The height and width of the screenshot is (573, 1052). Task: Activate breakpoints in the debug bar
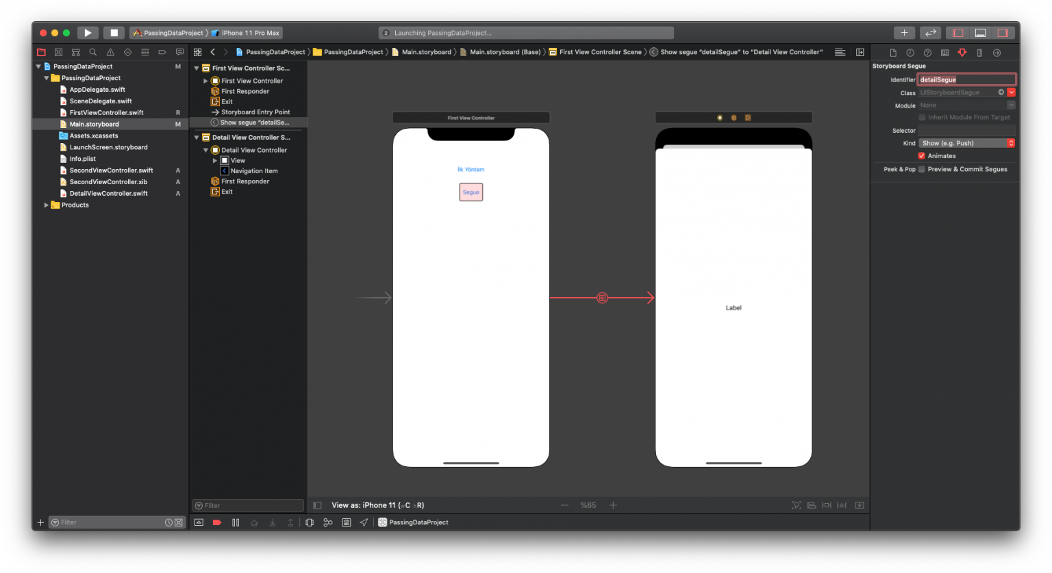(216, 522)
